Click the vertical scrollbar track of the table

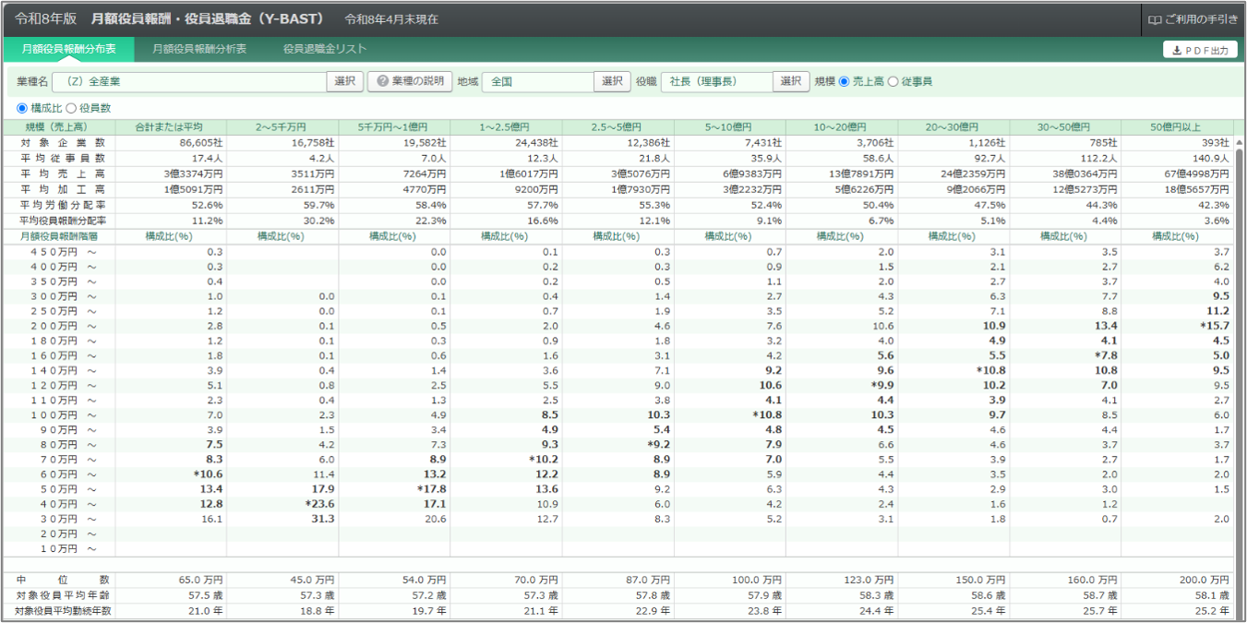click(x=1239, y=380)
